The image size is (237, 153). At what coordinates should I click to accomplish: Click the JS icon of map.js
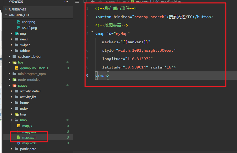click(x=19, y=126)
